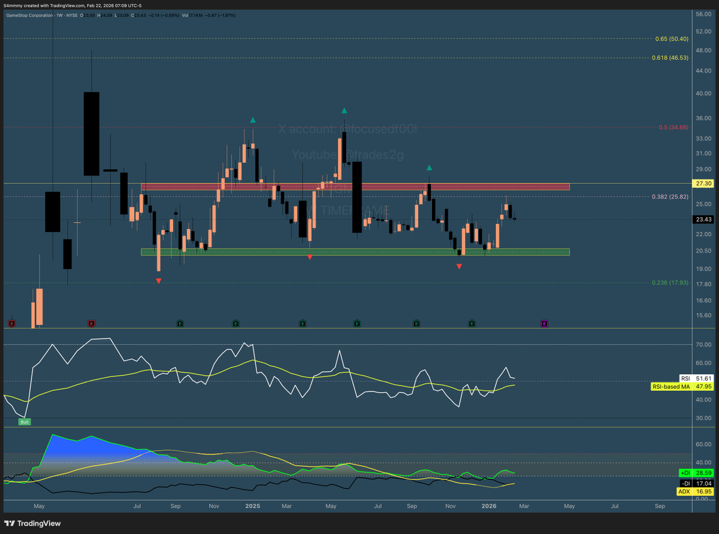This screenshot has height=534, width=719.
Task: Select the yellow ADX 16.95 label
Action: click(x=696, y=491)
